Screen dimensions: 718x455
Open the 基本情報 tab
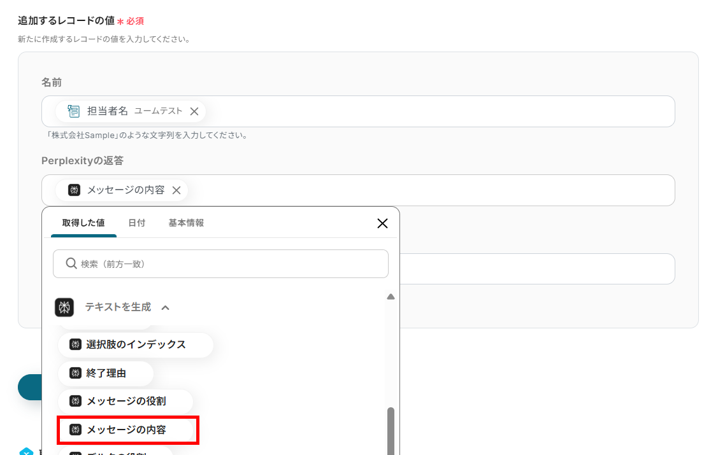185,223
